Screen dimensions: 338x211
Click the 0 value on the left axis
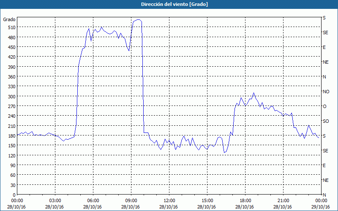(14, 195)
